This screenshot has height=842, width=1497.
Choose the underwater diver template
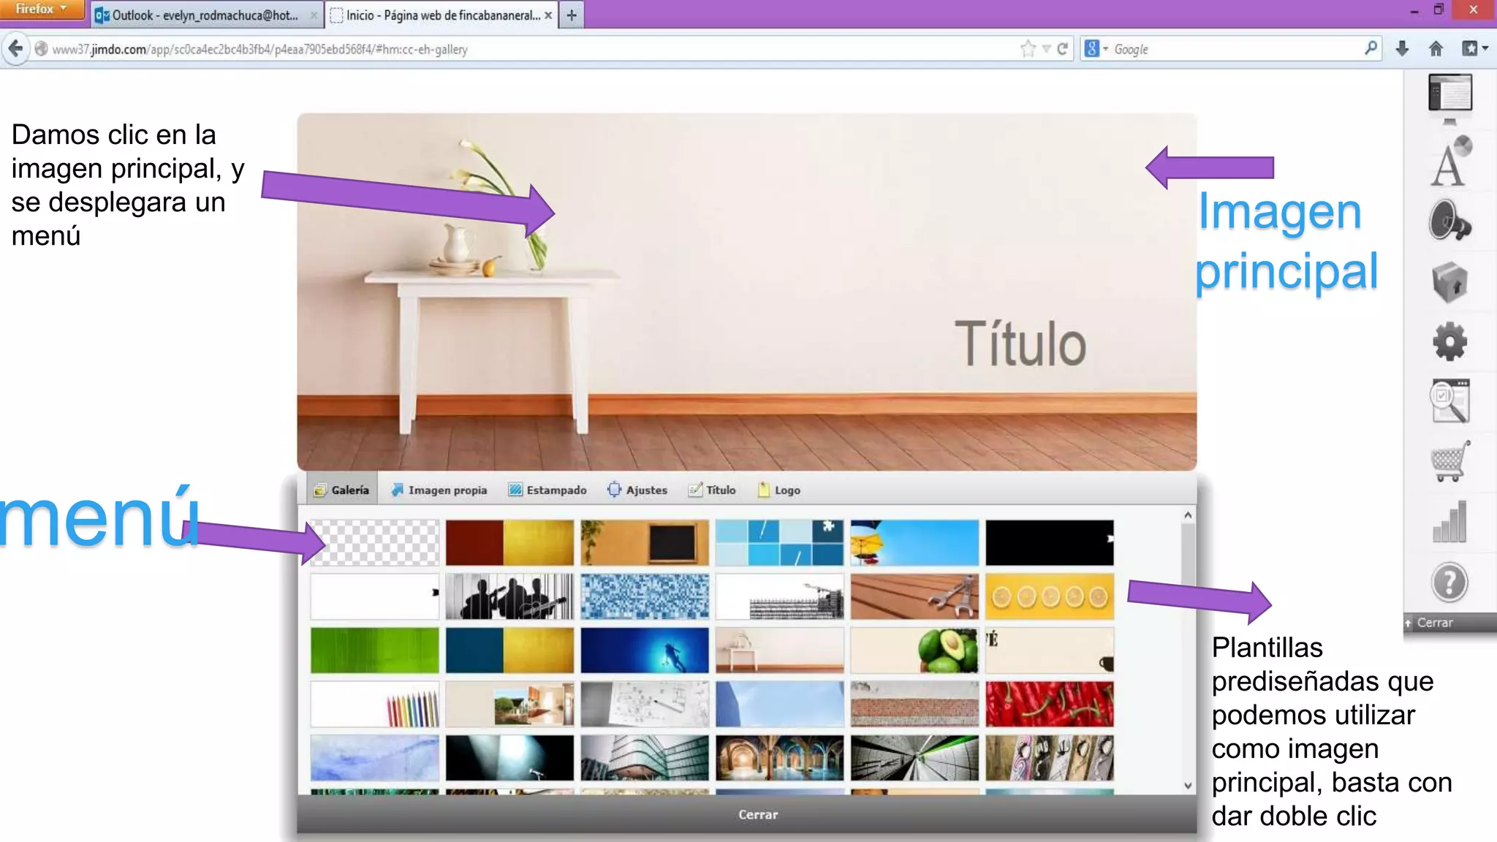click(645, 651)
